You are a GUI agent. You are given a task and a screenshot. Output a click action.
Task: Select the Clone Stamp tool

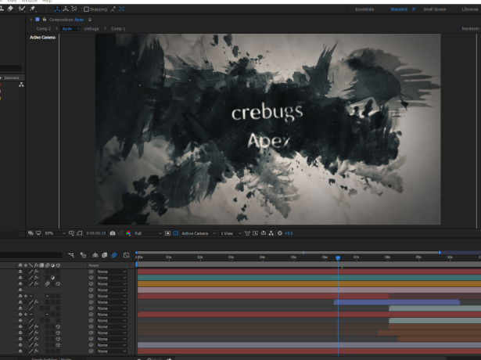pyautogui.click(x=2, y=9)
